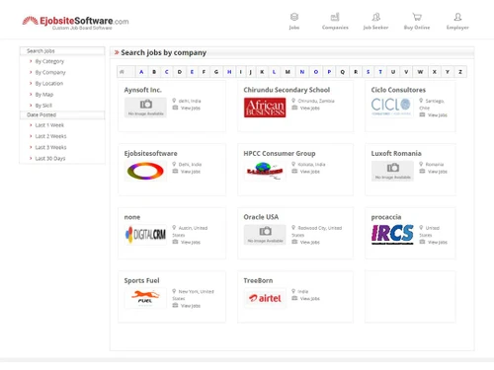494x370 pixels.
Task: Click View Jobs for Aynsoft Inc.
Action: [x=191, y=108]
